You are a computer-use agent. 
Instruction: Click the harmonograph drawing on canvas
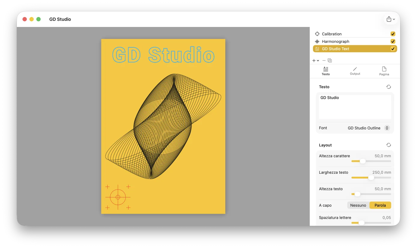click(163, 126)
